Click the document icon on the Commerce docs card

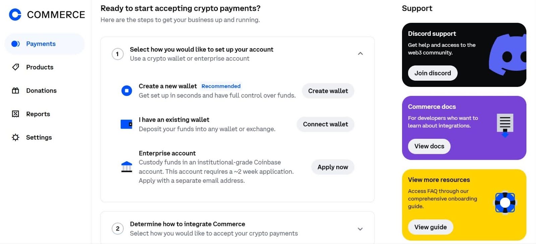(505, 124)
